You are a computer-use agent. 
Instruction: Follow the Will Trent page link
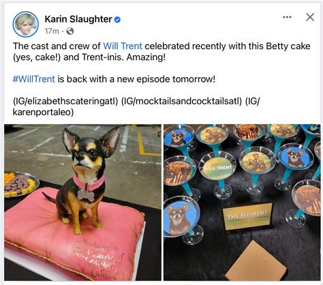pyautogui.click(x=123, y=46)
